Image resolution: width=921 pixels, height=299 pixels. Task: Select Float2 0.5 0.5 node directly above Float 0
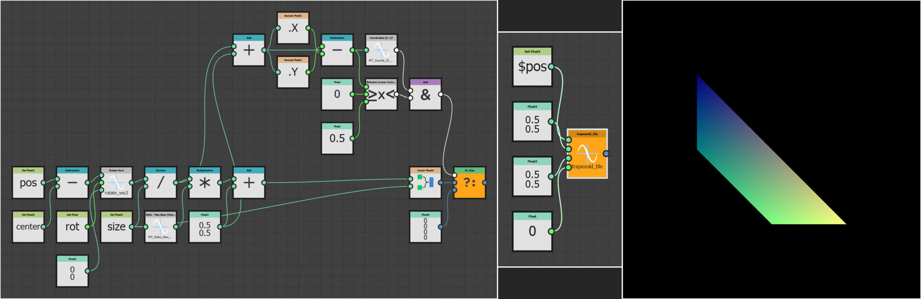pos(532,176)
